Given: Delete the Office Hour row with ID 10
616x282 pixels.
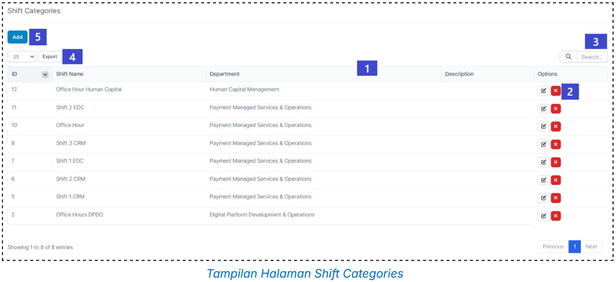Looking at the screenshot, I should click(555, 127).
